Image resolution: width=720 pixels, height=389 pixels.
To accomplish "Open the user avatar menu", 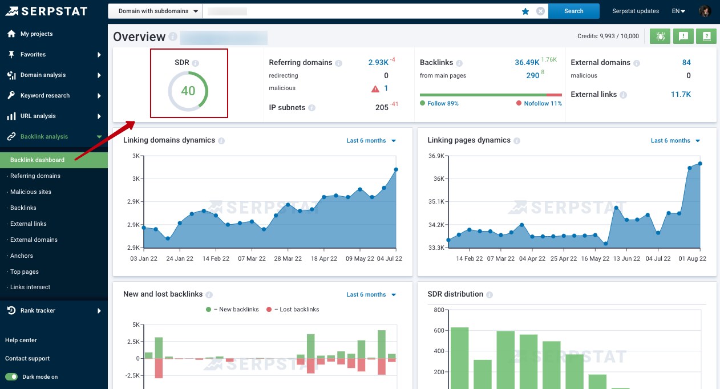I will [705, 11].
